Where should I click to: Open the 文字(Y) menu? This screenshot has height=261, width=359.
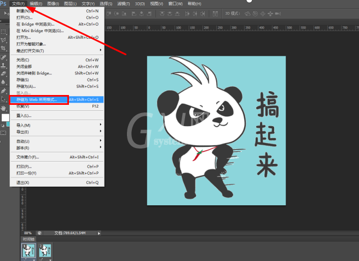point(88,4)
